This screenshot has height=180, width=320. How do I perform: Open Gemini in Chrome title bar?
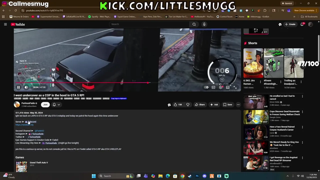[x=287, y=3]
